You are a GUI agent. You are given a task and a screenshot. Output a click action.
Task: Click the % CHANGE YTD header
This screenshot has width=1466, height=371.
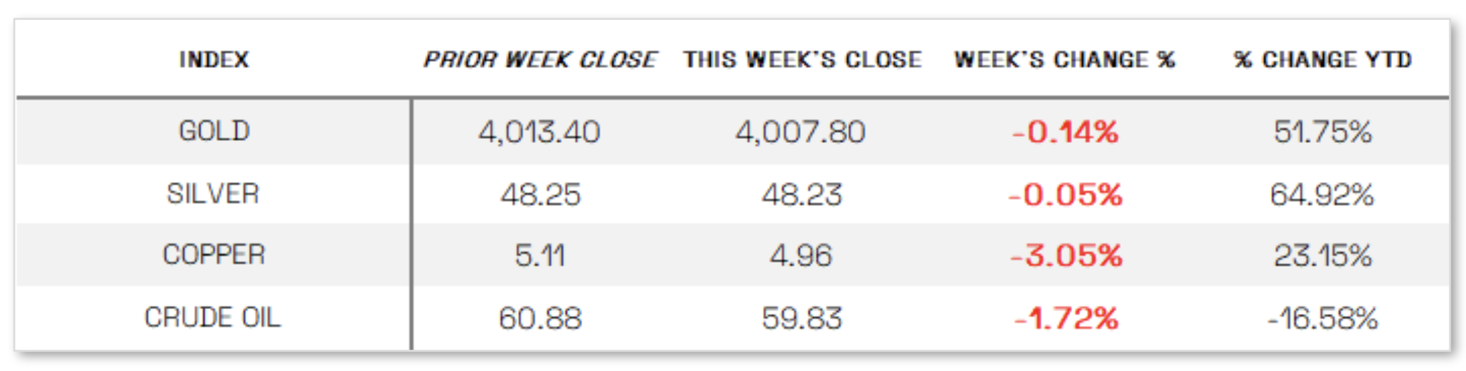[1322, 60]
